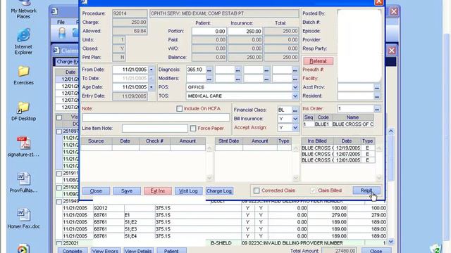This screenshot has height=253, width=451.
Task: Expand the Age Date dropdown
Action: coord(151,87)
